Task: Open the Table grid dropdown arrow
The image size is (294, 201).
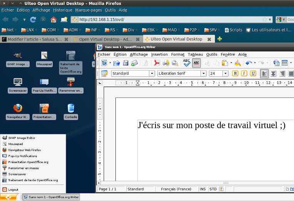Action: (291, 63)
